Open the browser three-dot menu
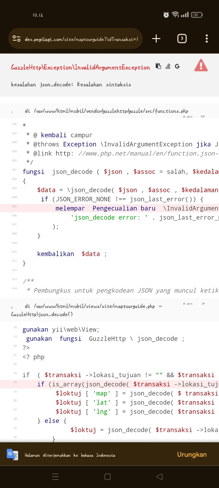 pyautogui.click(x=207, y=39)
